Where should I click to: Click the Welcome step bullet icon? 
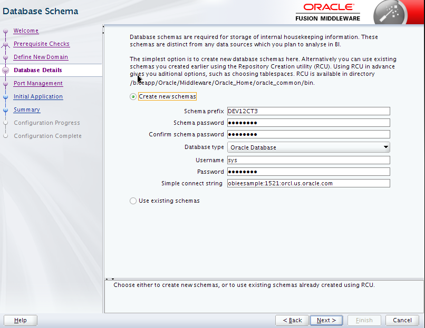(x=5, y=31)
